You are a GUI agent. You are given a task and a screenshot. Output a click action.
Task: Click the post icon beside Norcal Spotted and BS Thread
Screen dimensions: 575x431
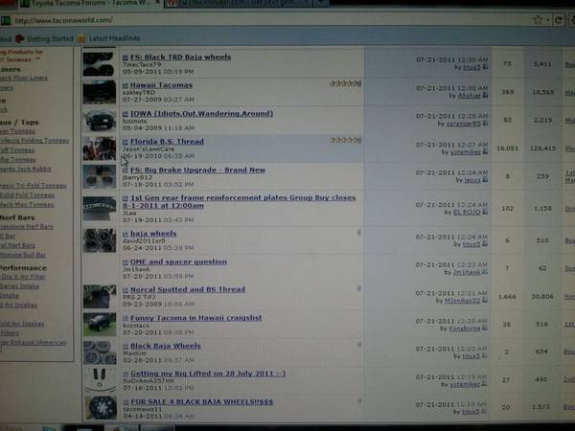coord(125,290)
